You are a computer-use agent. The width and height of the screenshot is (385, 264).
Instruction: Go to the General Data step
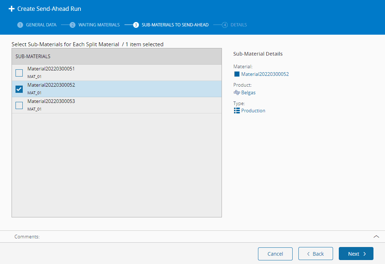41,25
